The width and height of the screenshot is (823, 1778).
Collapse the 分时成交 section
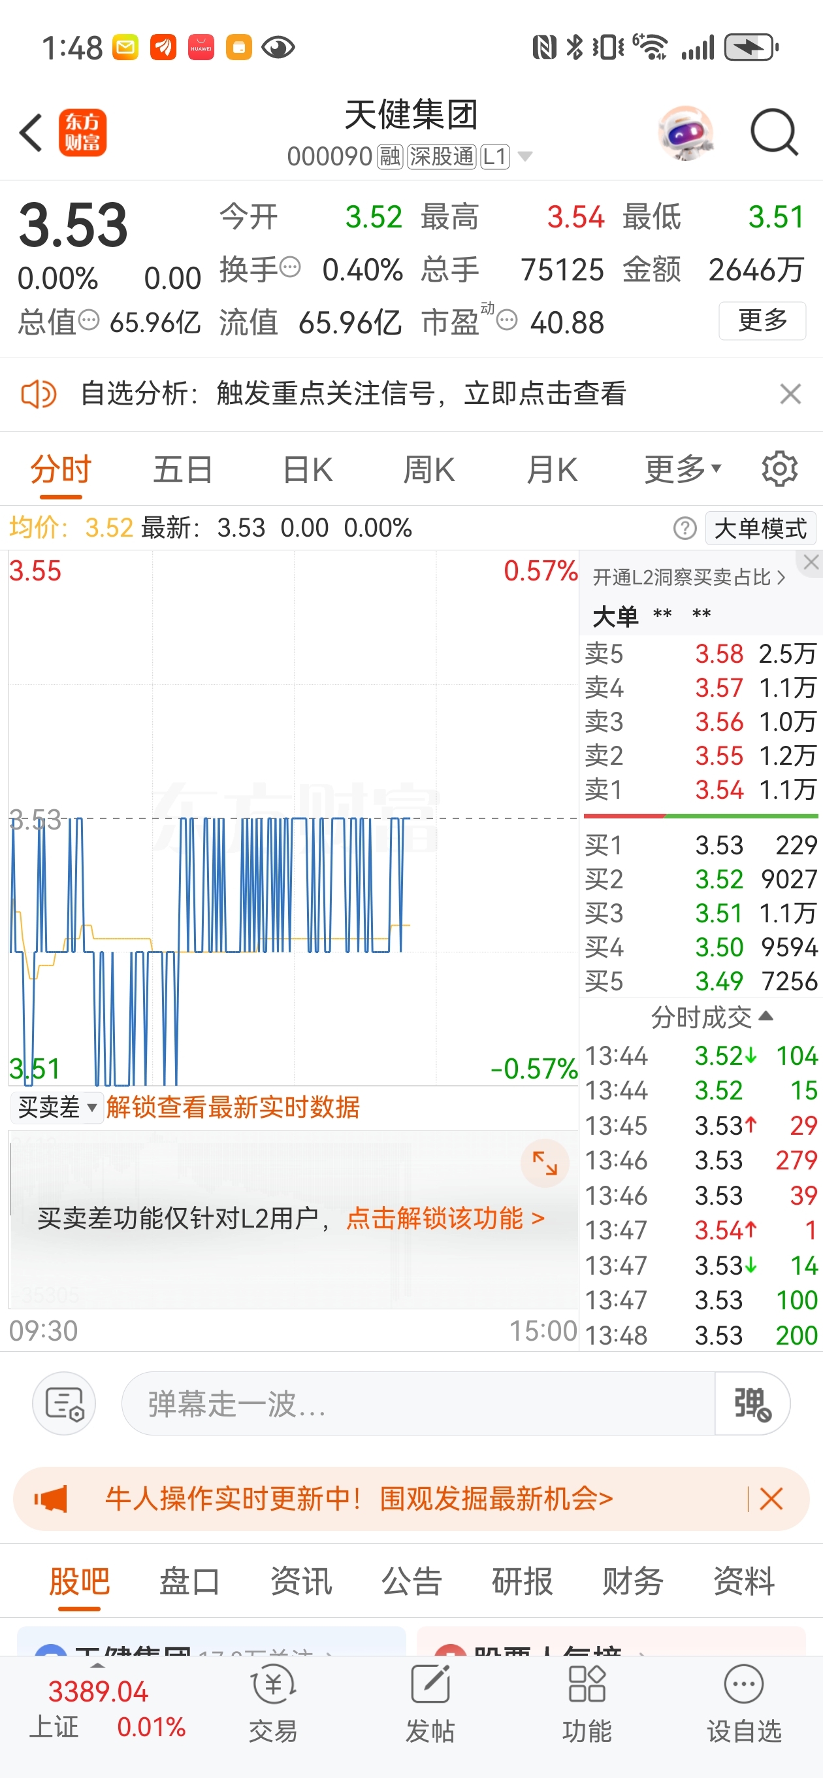pos(712,1017)
